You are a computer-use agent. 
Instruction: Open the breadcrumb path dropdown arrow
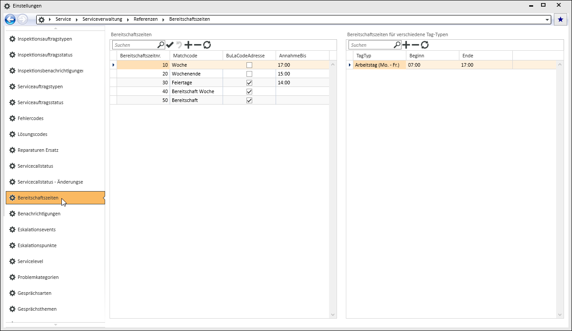tap(548, 20)
